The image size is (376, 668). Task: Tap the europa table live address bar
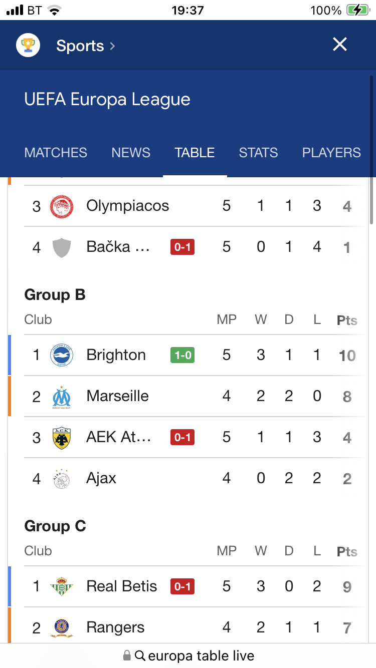click(188, 655)
